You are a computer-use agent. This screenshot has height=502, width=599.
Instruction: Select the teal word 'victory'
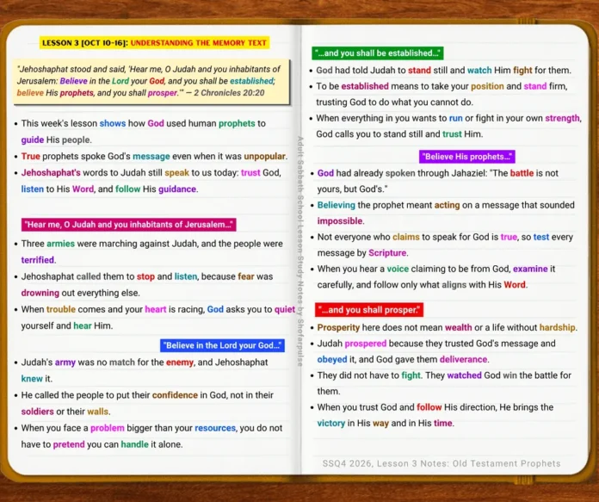(331, 424)
